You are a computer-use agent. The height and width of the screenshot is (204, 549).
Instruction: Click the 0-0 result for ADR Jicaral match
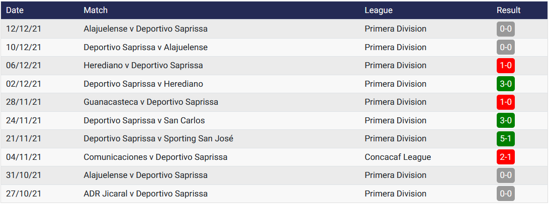(x=505, y=193)
